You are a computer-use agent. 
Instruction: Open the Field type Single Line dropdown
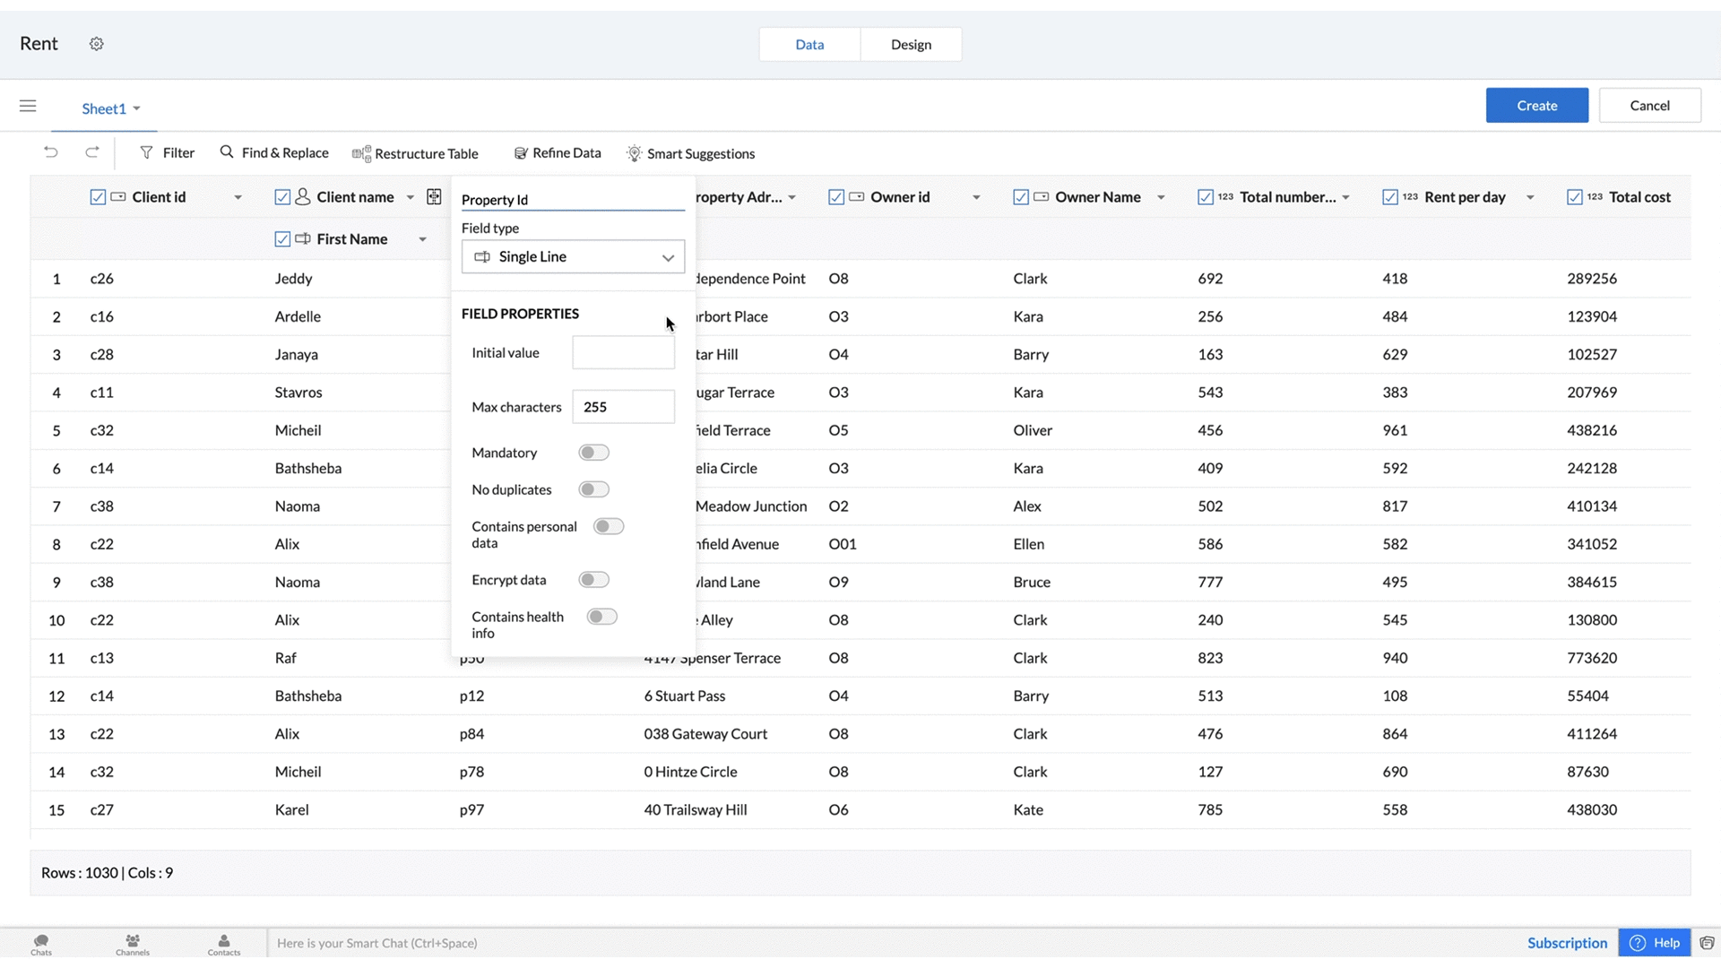tap(573, 257)
